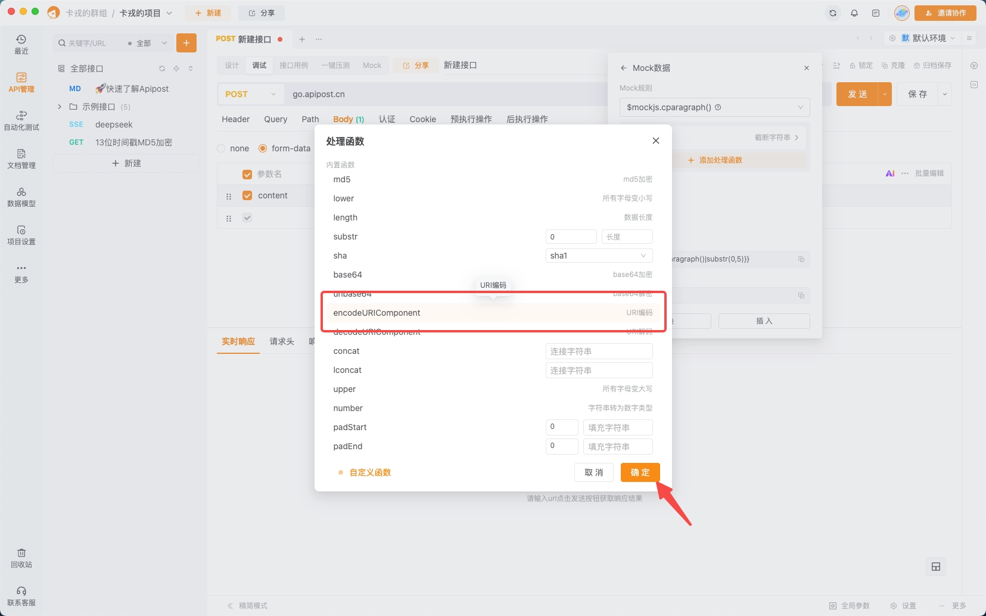Switch to the Query tab
The height and width of the screenshot is (616, 986).
click(276, 119)
